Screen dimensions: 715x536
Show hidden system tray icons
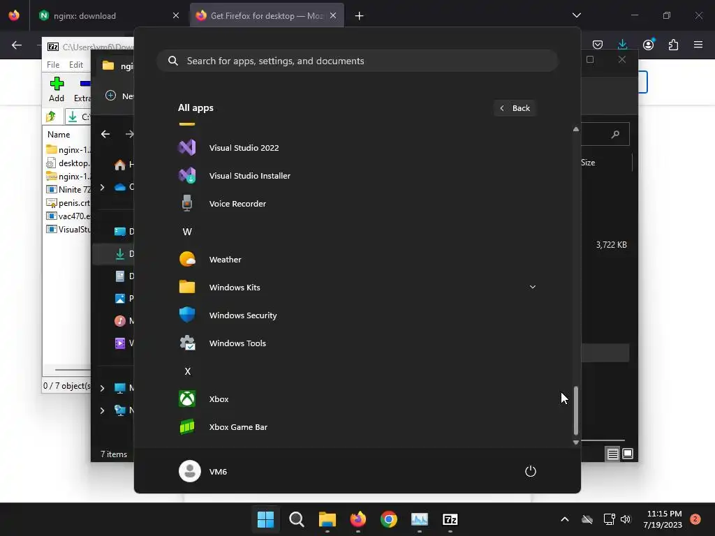click(x=564, y=519)
